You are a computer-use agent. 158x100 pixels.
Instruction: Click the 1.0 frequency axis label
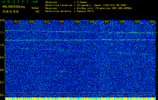(x=2, y=45)
